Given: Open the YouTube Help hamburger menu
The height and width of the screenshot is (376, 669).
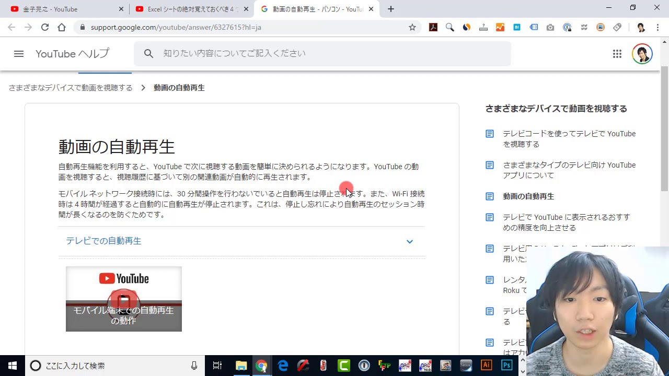Looking at the screenshot, I should click(x=19, y=53).
